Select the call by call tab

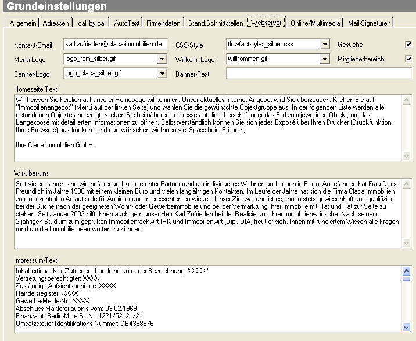click(92, 23)
